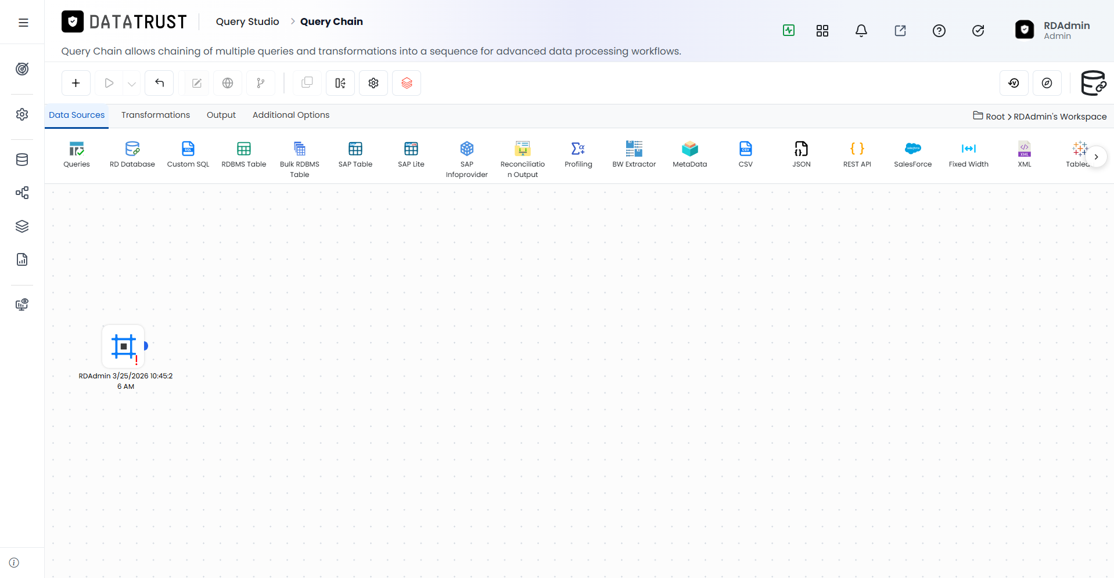Switch to Additional Options tab
This screenshot has width=1114, height=578.
[x=291, y=115]
